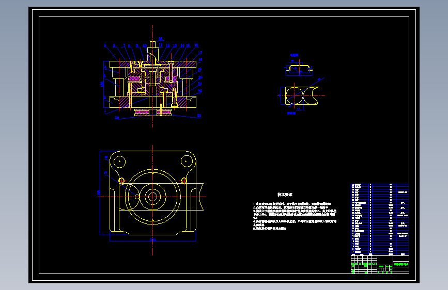Click part callout number 13
This screenshot has height=290, width=448.
coord(175,46)
